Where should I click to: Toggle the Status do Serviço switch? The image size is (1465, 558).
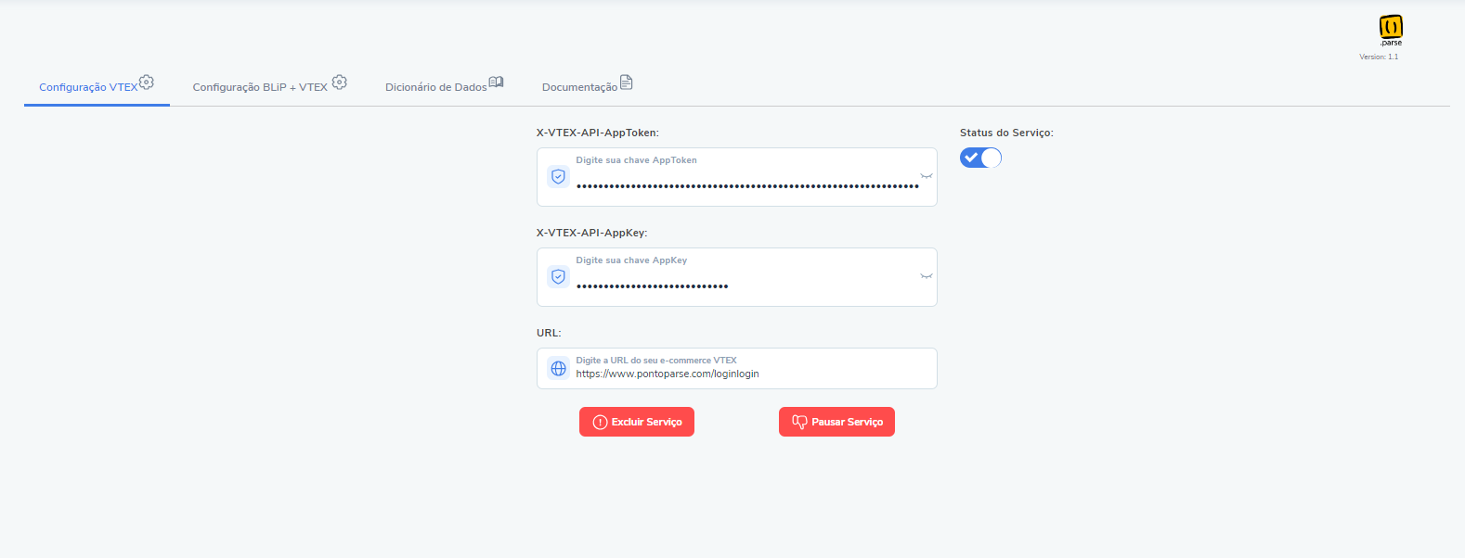pos(980,158)
